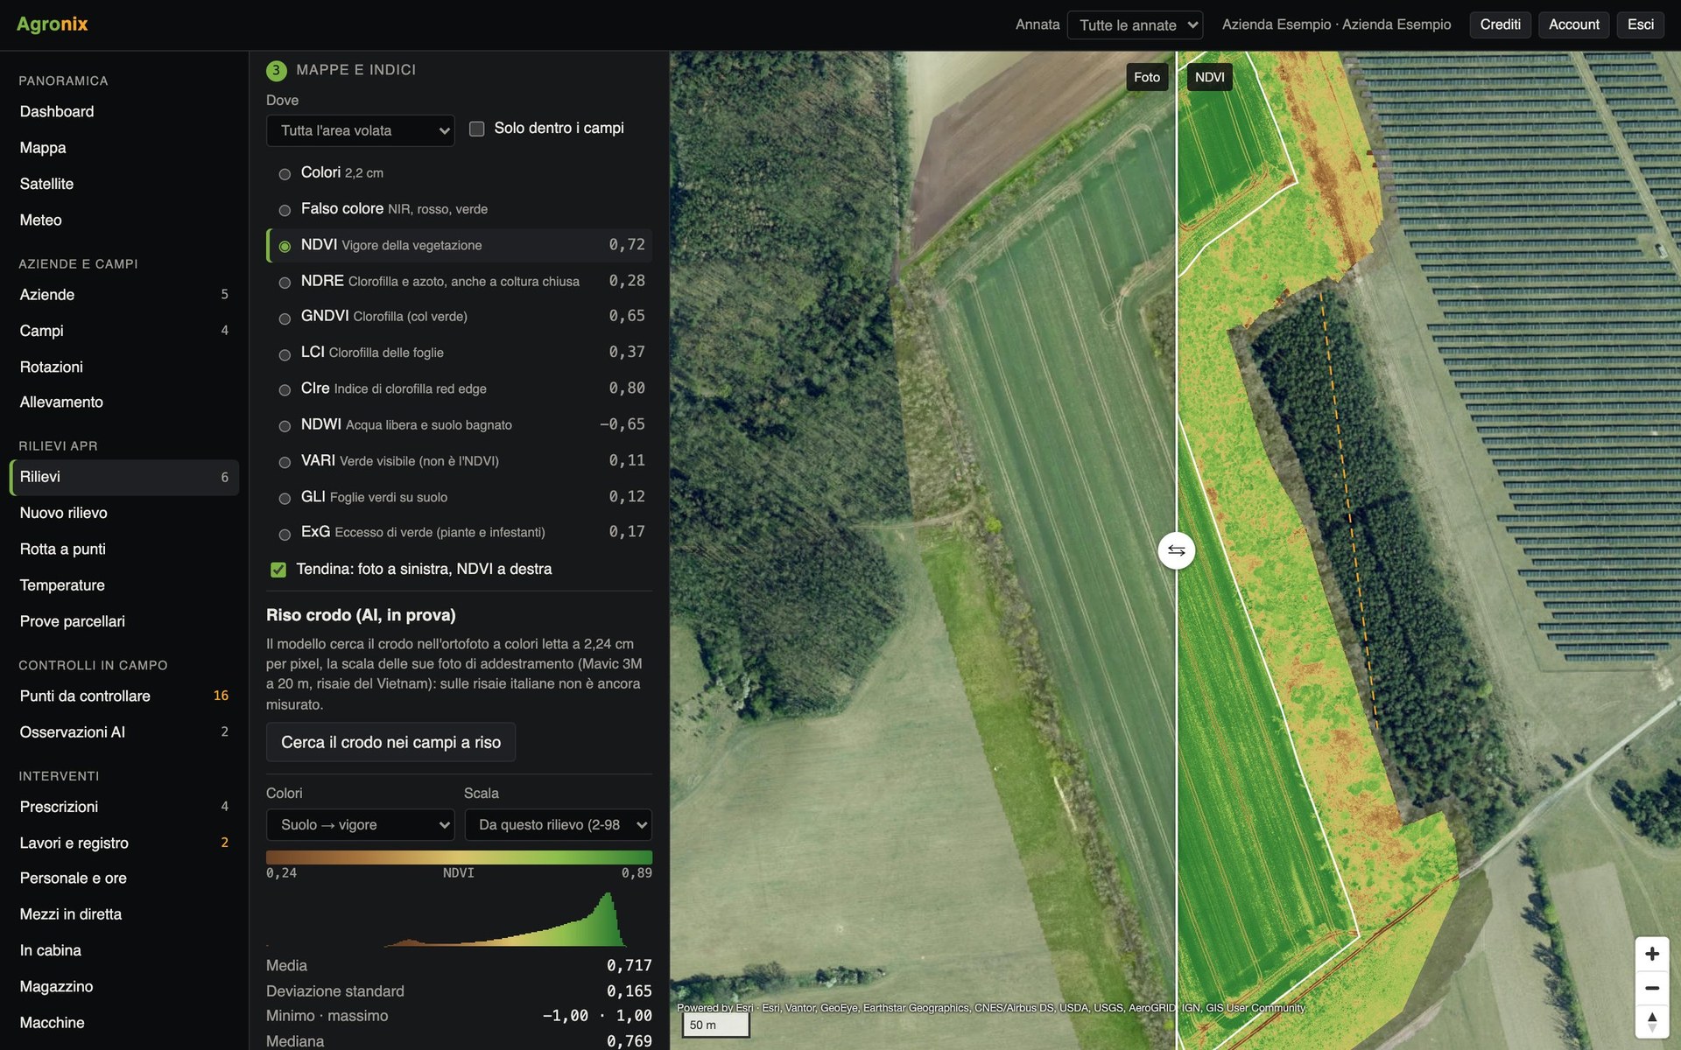Screen dimensions: 1681x1050
Task: Click the Crediti button
Action: click(1500, 24)
